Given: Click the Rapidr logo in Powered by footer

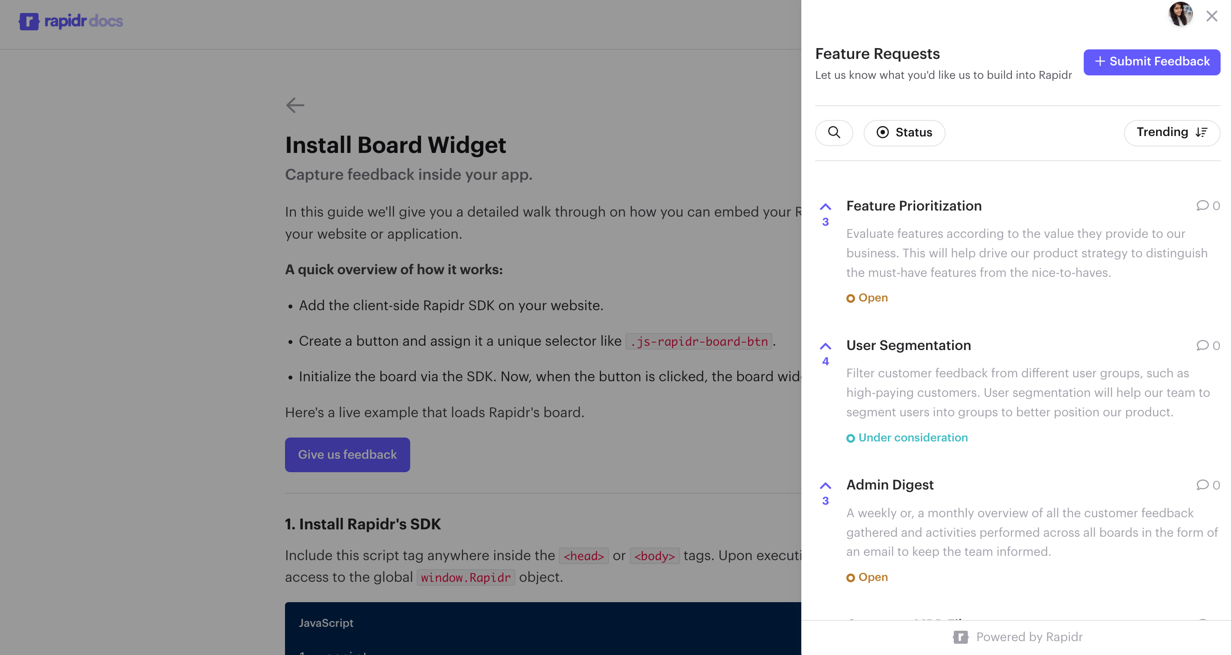Looking at the screenshot, I should (962, 637).
